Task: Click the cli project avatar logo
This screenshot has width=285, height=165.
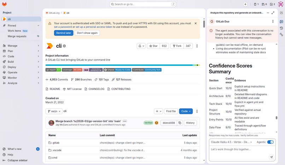Action: (x=50, y=46)
